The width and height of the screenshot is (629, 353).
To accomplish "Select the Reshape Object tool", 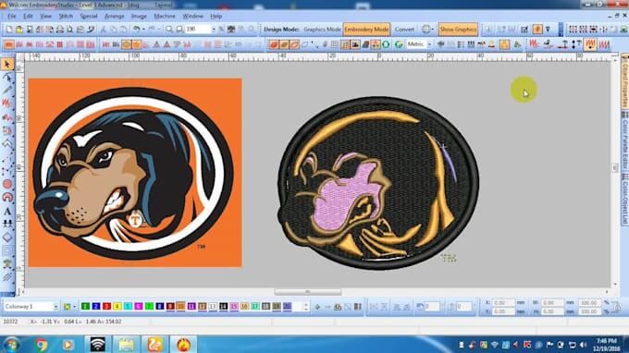I will coord(7,78).
